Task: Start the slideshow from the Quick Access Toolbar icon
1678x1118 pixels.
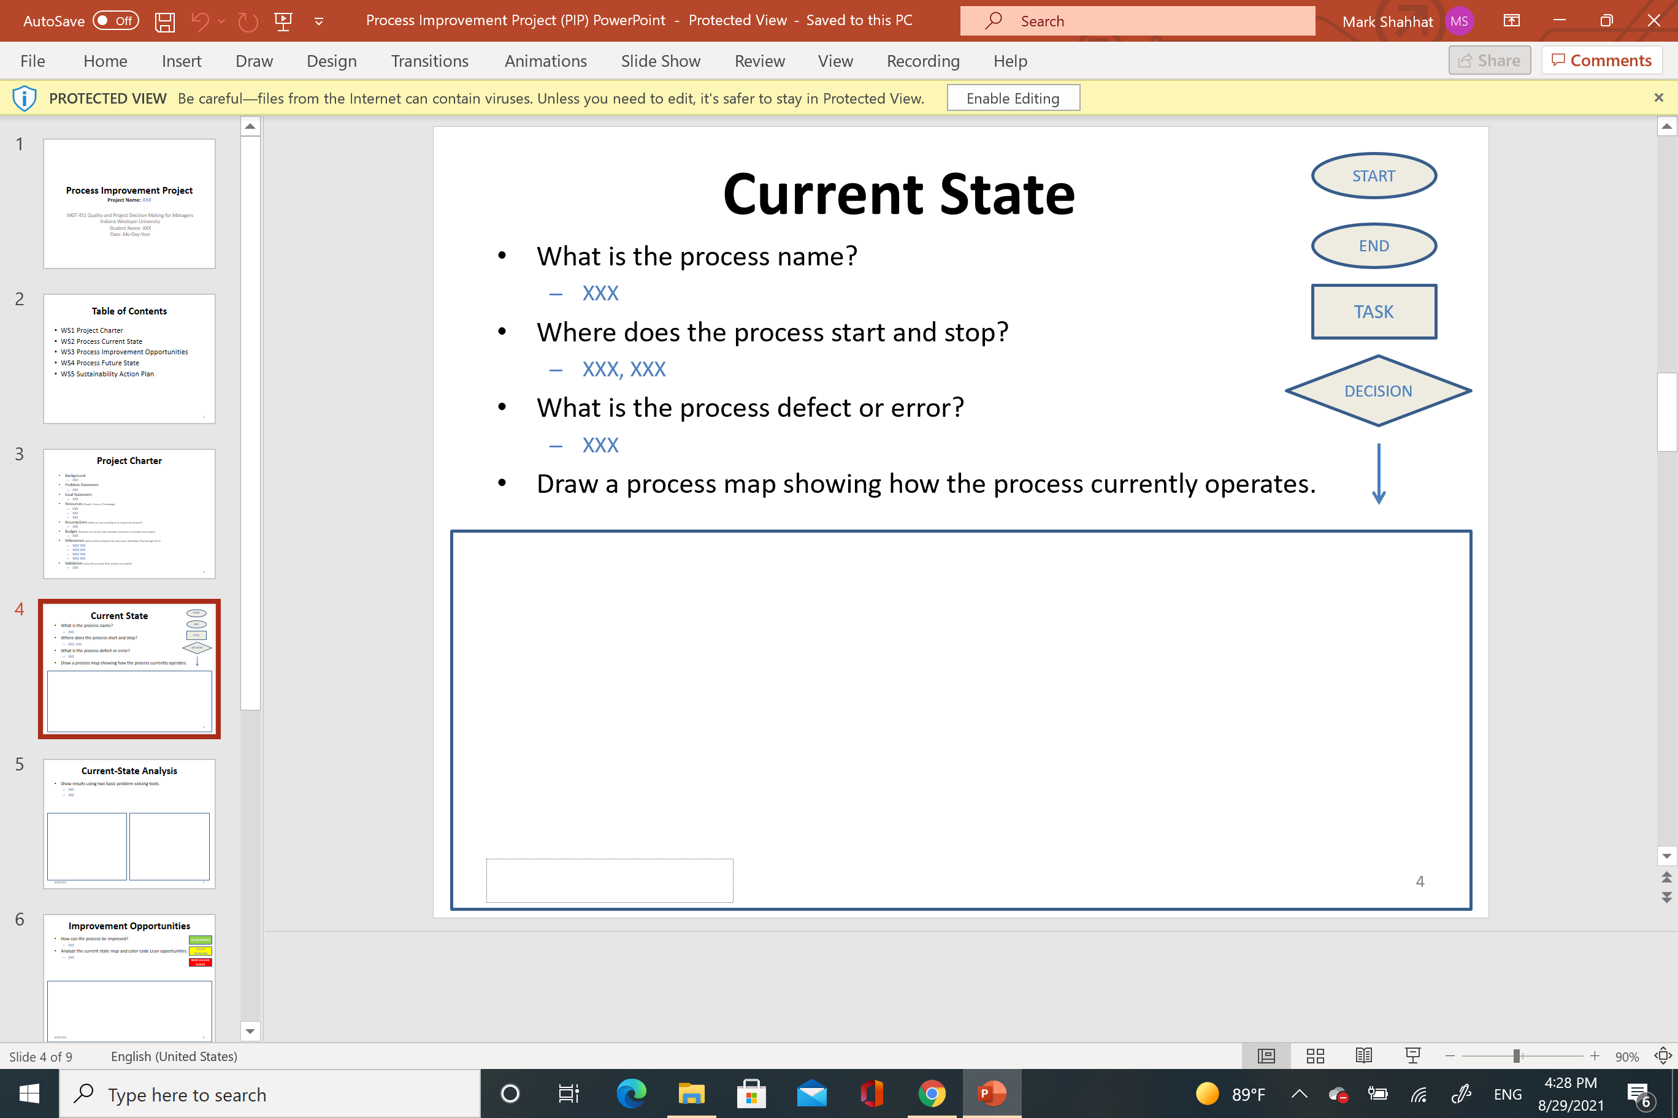Action: pos(283,21)
